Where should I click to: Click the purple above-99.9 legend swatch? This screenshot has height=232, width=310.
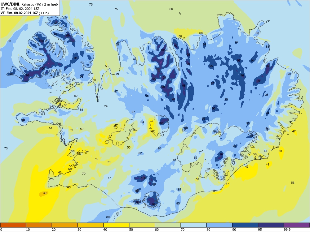297,225
